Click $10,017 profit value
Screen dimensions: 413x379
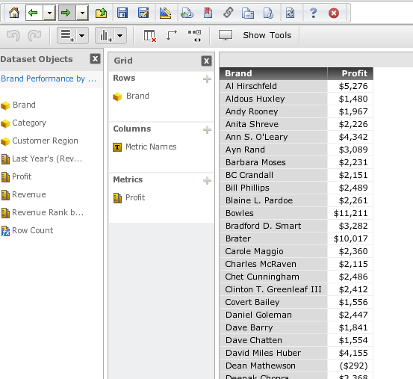(x=350, y=238)
